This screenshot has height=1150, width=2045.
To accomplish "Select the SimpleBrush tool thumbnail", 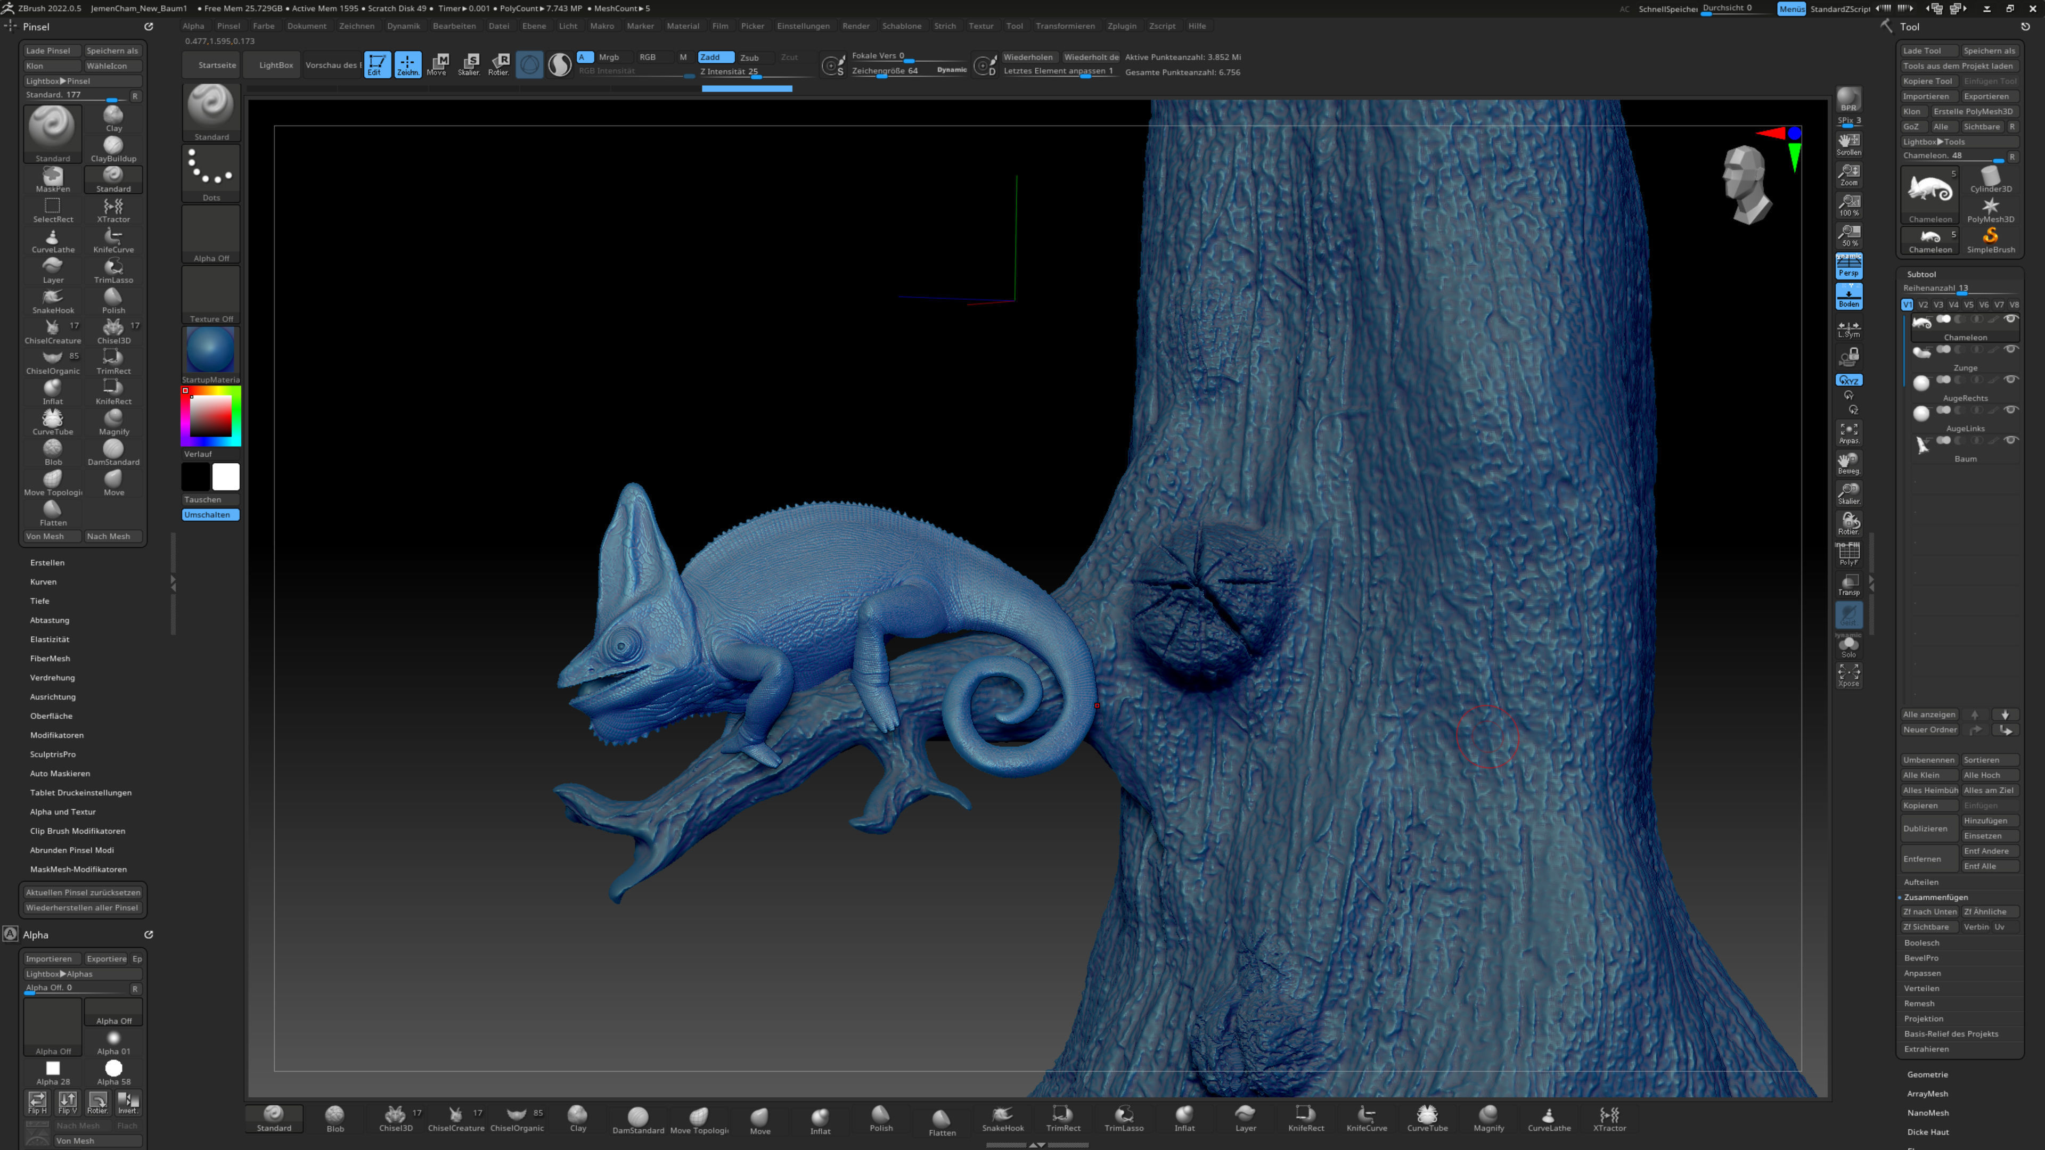I will click(1991, 241).
